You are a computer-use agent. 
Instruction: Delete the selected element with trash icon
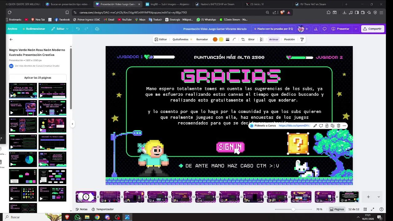(338, 126)
